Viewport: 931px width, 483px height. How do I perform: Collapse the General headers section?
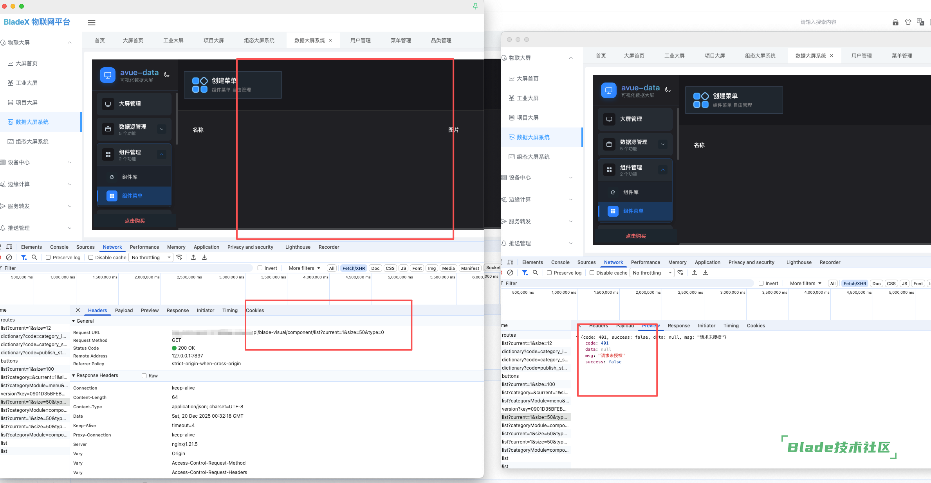point(74,321)
